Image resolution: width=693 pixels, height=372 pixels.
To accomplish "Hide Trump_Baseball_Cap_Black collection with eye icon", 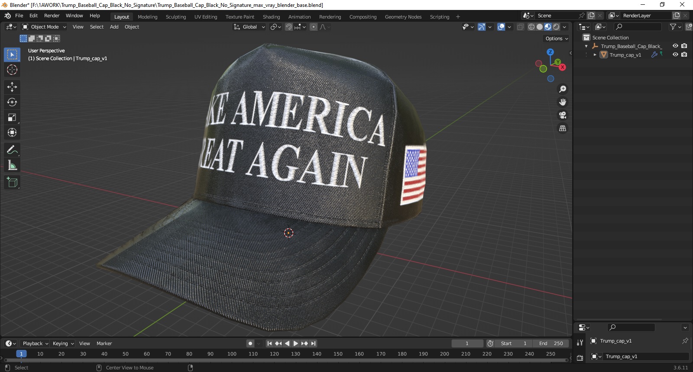I will click(675, 46).
